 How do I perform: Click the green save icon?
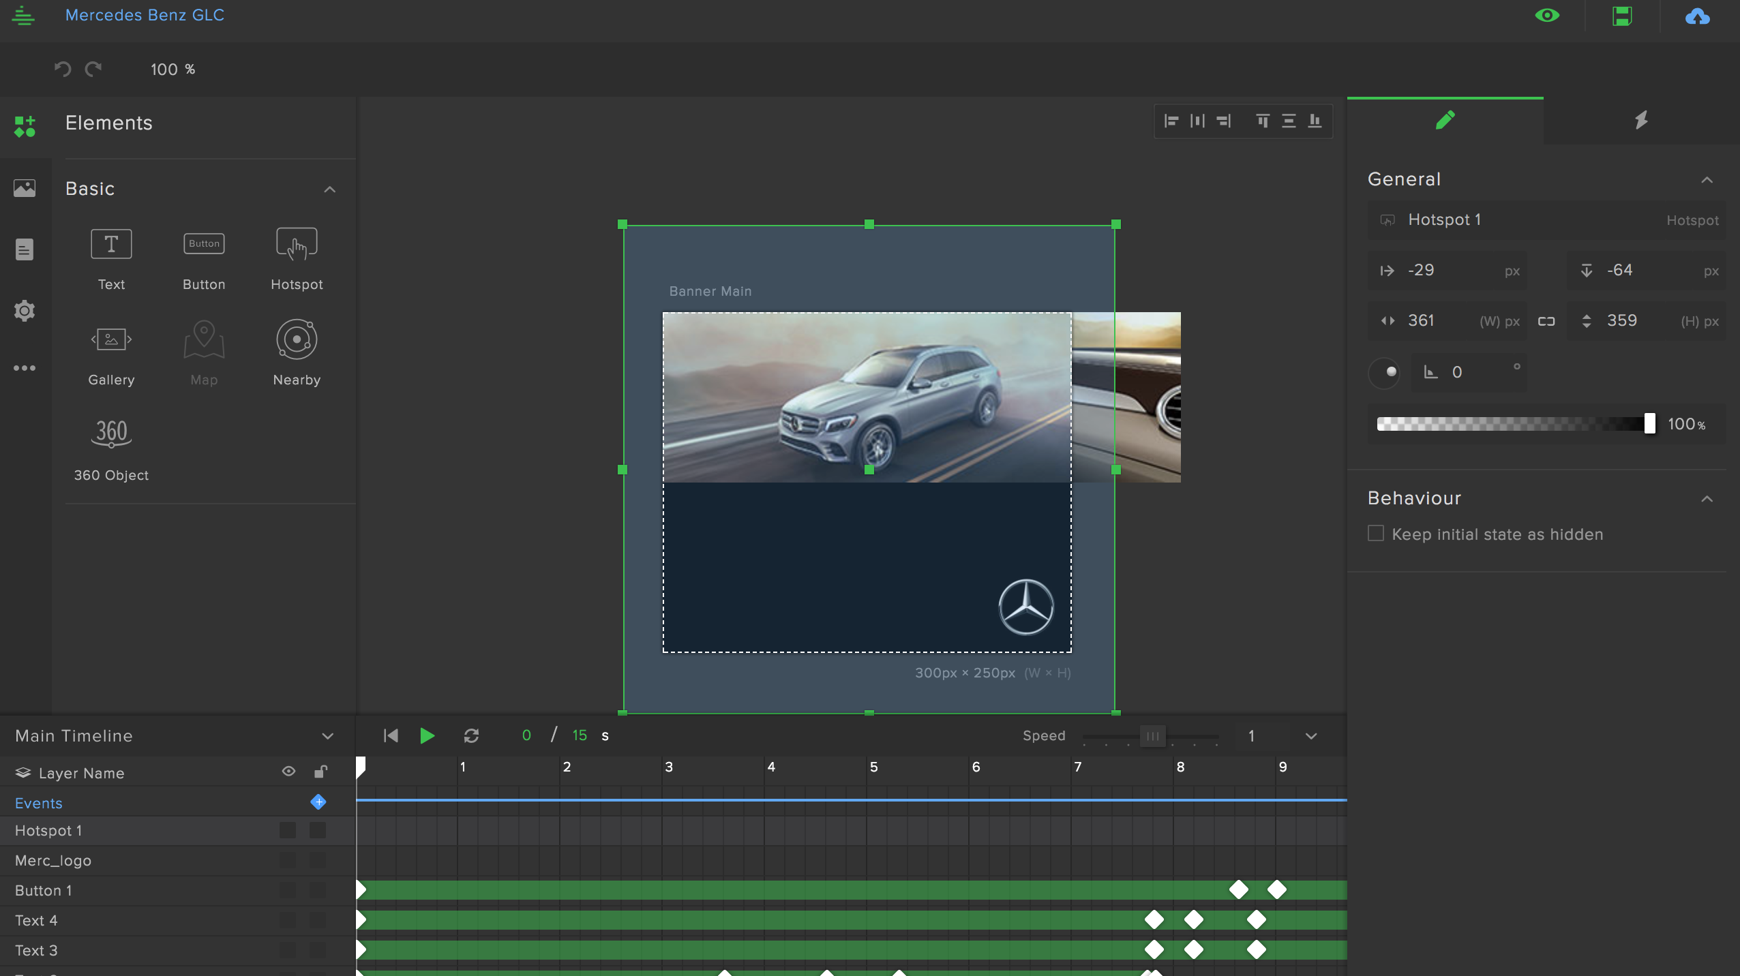pos(1622,16)
